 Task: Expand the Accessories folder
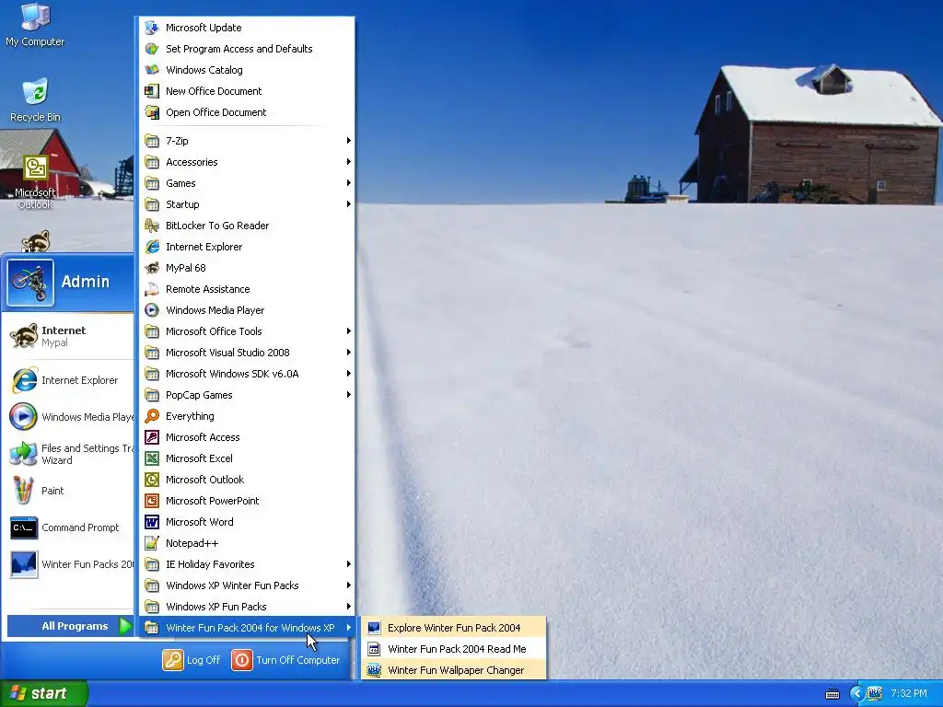coord(247,162)
